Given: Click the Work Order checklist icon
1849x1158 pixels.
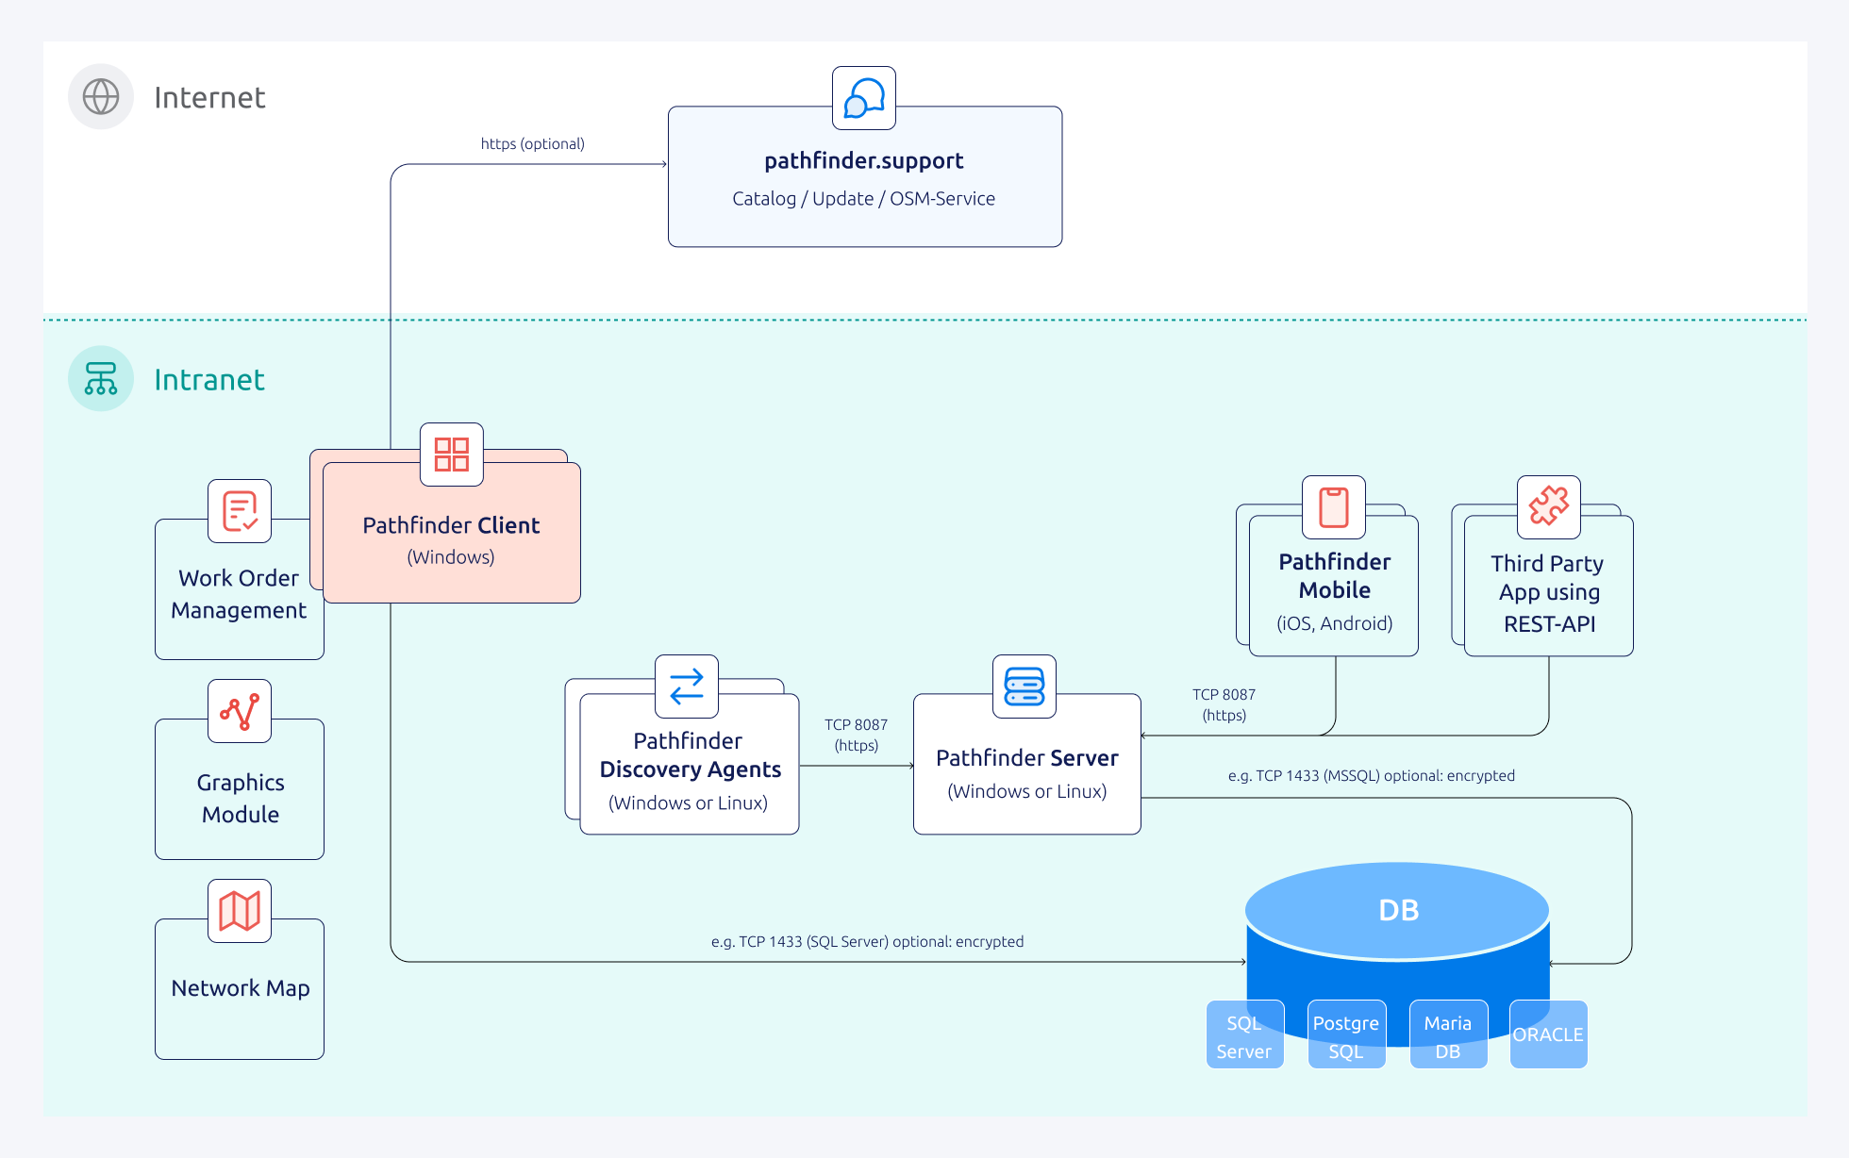Looking at the screenshot, I should (x=240, y=511).
